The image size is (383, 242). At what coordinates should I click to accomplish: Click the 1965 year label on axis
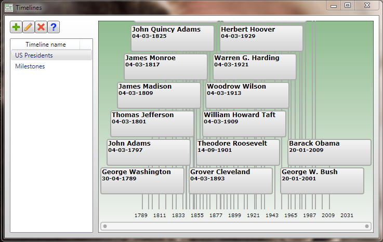click(x=290, y=215)
